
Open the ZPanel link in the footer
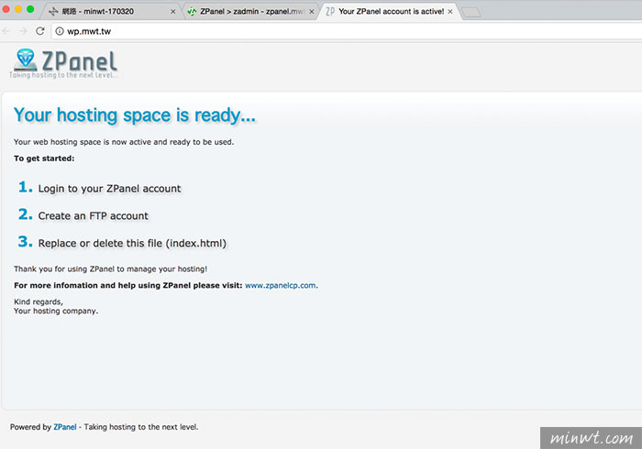65,427
